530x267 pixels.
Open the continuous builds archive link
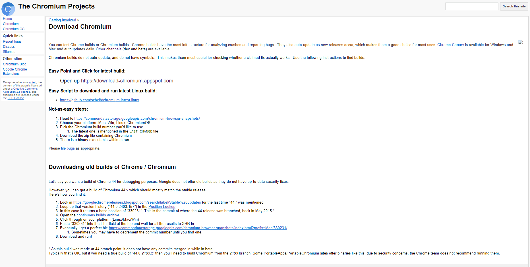click(x=98, y=215)
